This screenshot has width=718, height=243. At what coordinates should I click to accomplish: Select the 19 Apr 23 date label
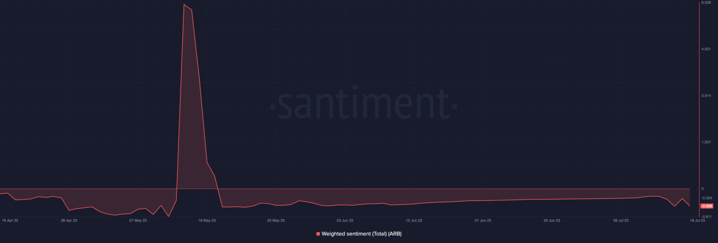point(10,220)
